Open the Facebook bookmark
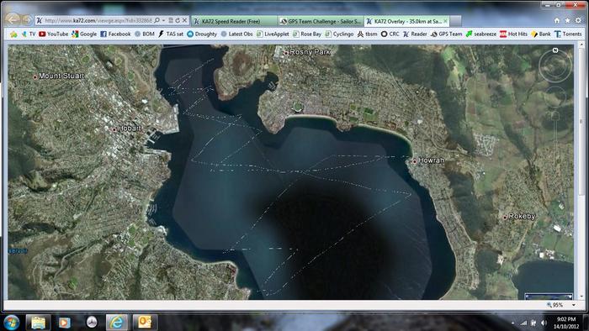The image size is (589, 331). click(x=115, y=34)
